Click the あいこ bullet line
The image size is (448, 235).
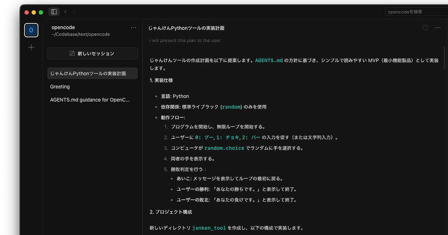point(230,179)
